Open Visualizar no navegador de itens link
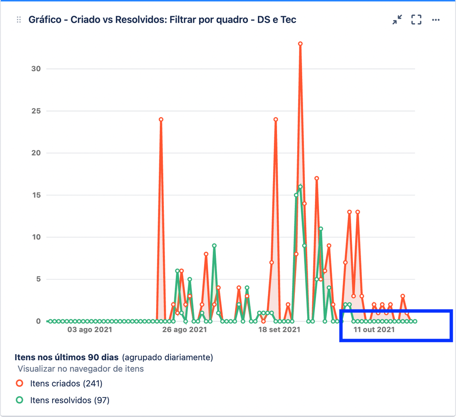 point(81,369)
